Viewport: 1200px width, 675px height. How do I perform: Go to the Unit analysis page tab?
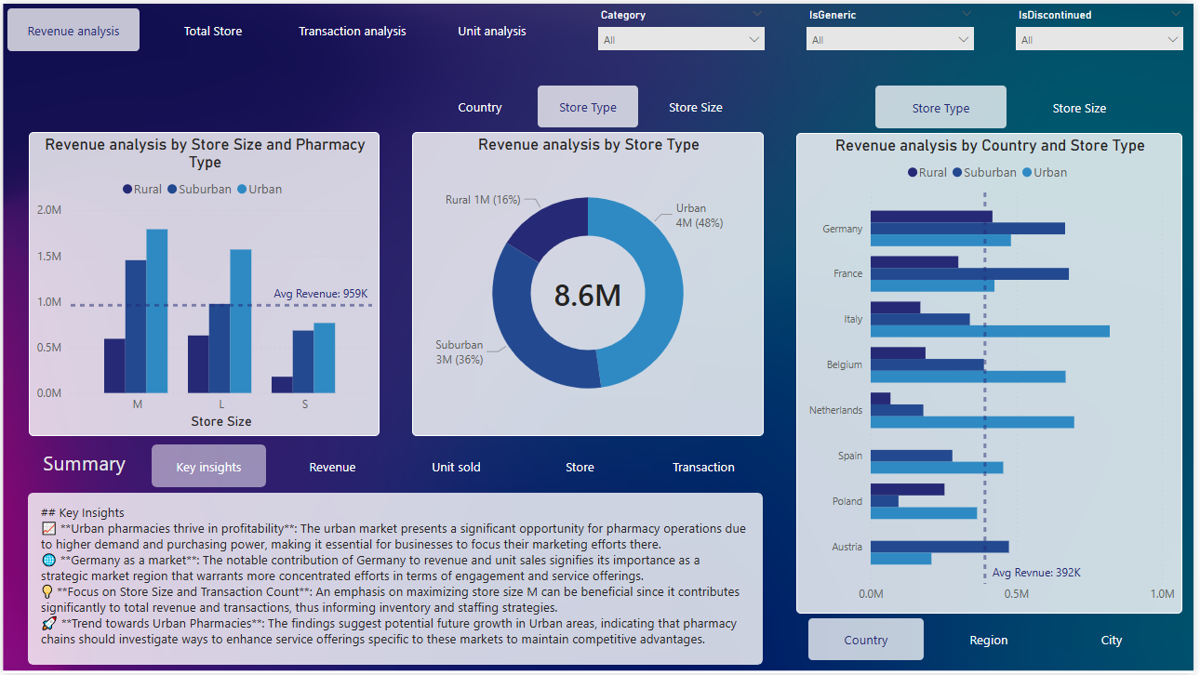[491, 31]
